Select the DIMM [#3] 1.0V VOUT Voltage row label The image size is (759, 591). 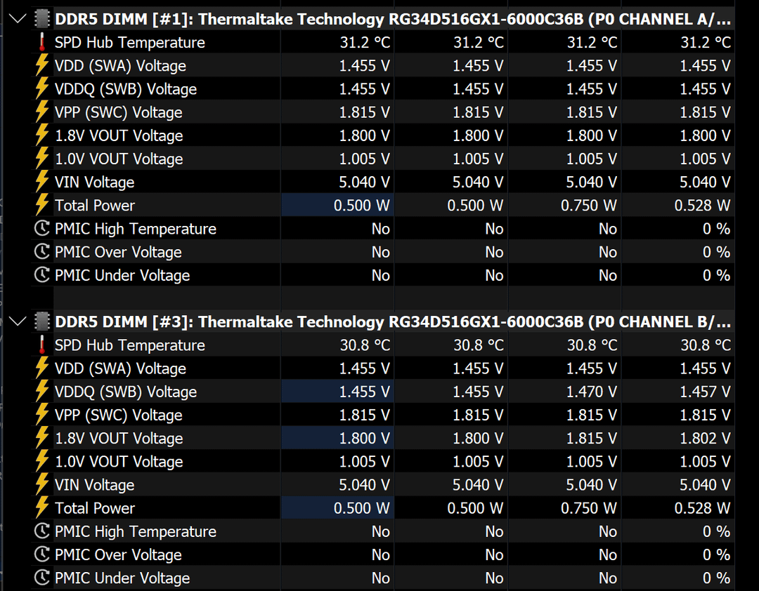tap(119, 462)
